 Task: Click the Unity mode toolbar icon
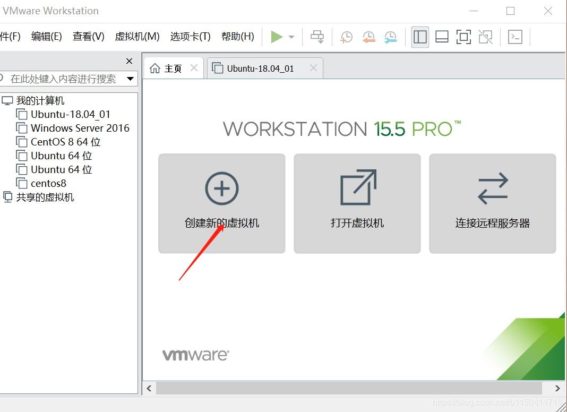[x=486, y=37]
